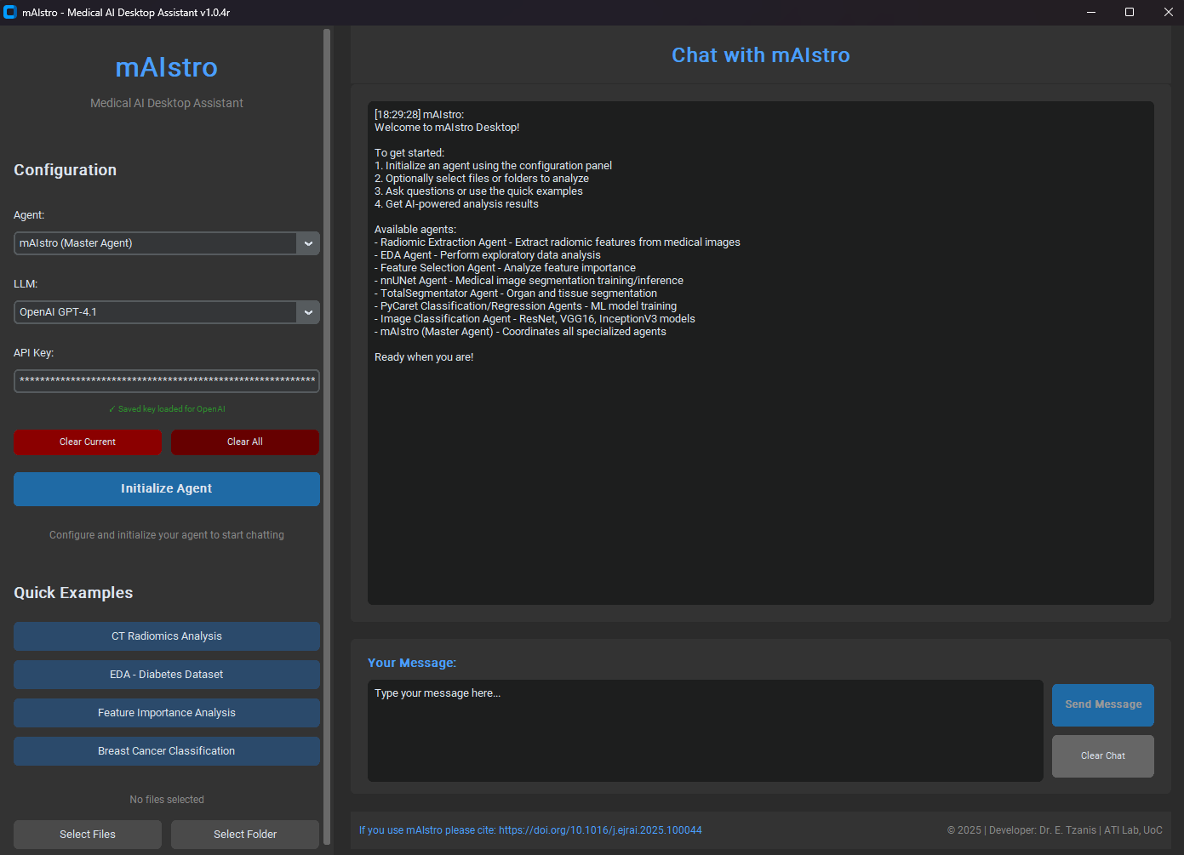Click the developer credit text in footer
Screen dimensions: 1184x855
point(1055,830)
